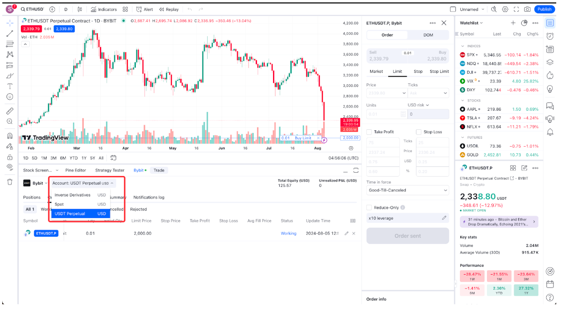Expand the Time in force dropdown
This screenshot has width=562, height=311.
[408, 190]
